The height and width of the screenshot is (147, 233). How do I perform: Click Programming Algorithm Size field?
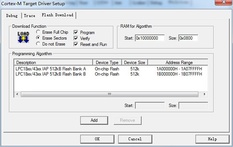tap(193, 106)
